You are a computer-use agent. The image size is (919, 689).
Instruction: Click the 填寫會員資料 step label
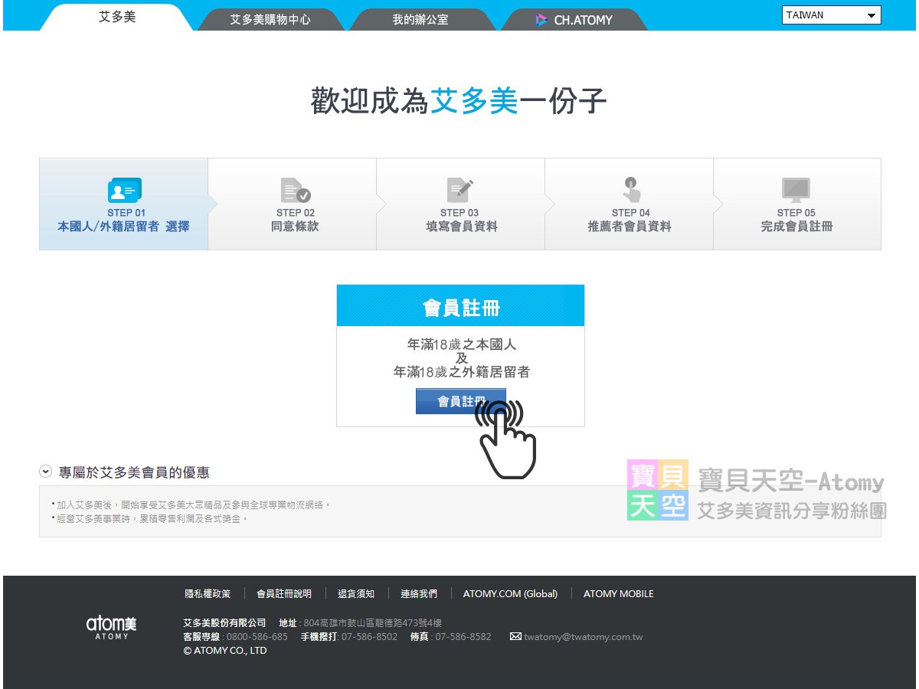[x=462, y=227]
